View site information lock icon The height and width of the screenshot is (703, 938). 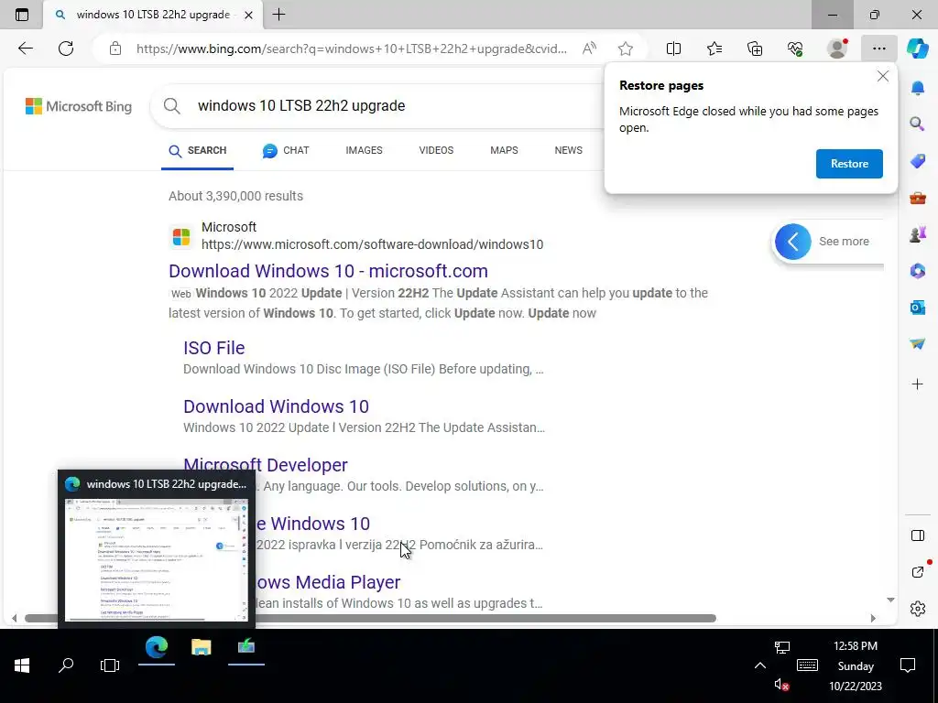pos(115,49)
